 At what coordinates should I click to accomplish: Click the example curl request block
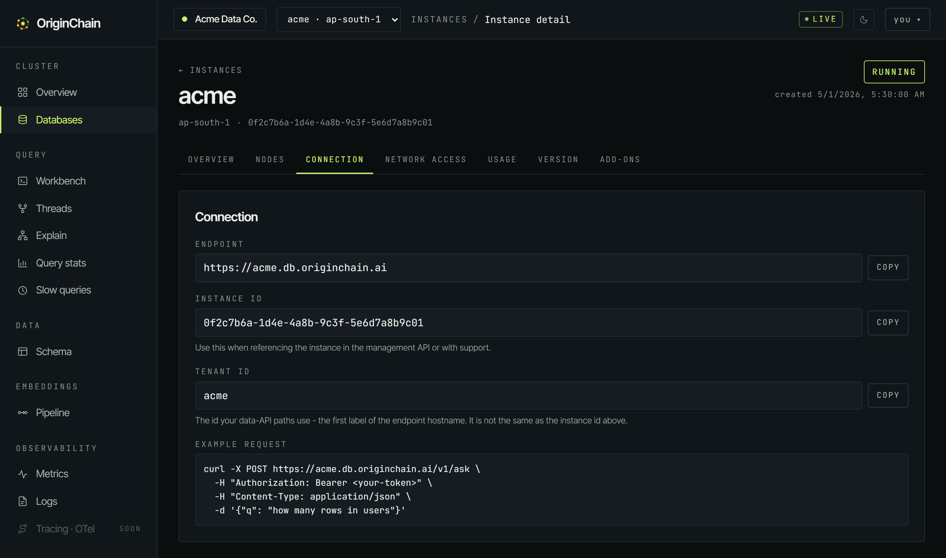pyautogui.click(x=551, y=489)
